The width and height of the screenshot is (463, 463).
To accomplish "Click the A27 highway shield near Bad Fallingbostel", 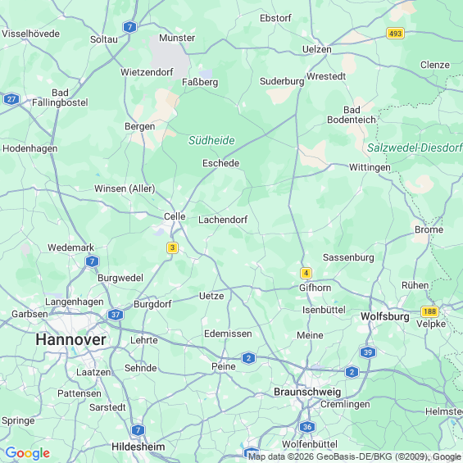I will point(11,99).
